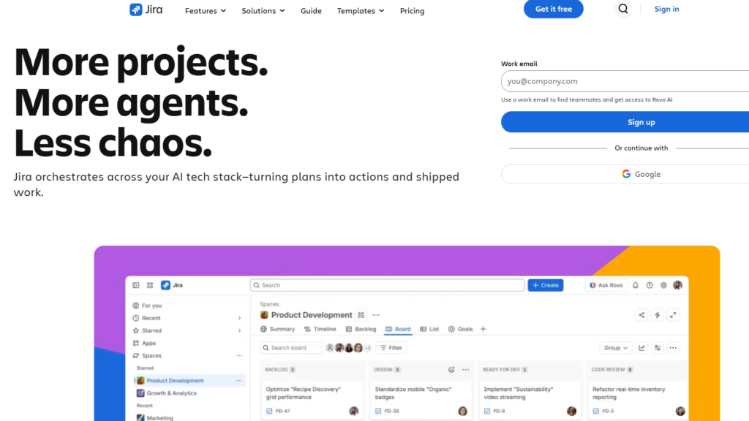Open the more options dots beside Product Development title

coord(376,315)
